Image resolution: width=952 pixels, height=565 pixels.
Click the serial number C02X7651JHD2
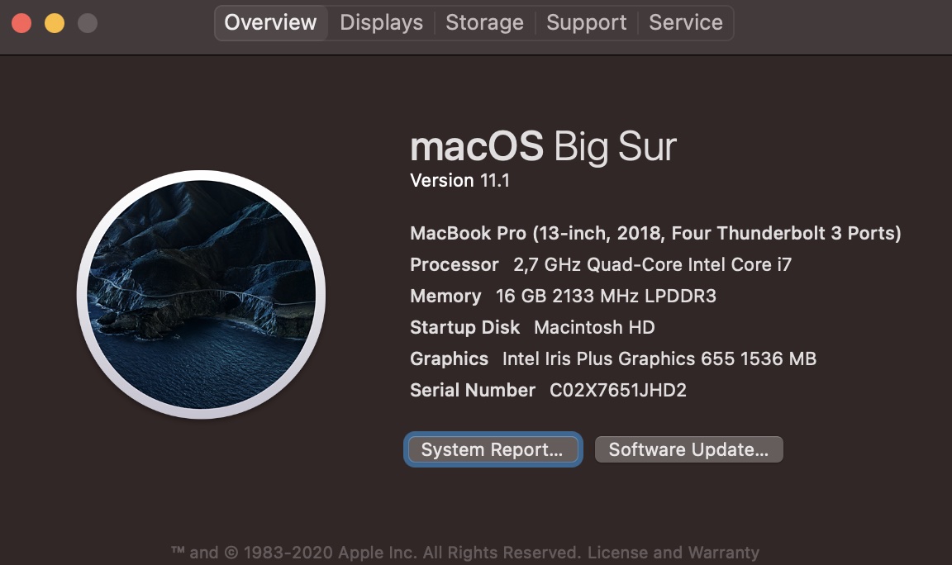coord(618,390)
